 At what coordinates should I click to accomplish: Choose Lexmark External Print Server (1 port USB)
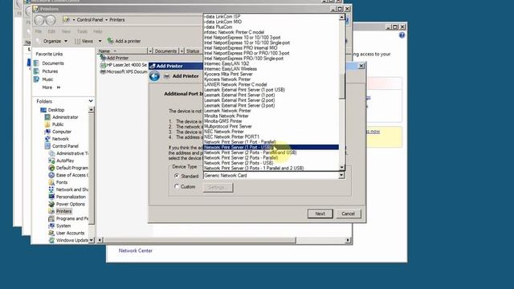pos(271,89)
